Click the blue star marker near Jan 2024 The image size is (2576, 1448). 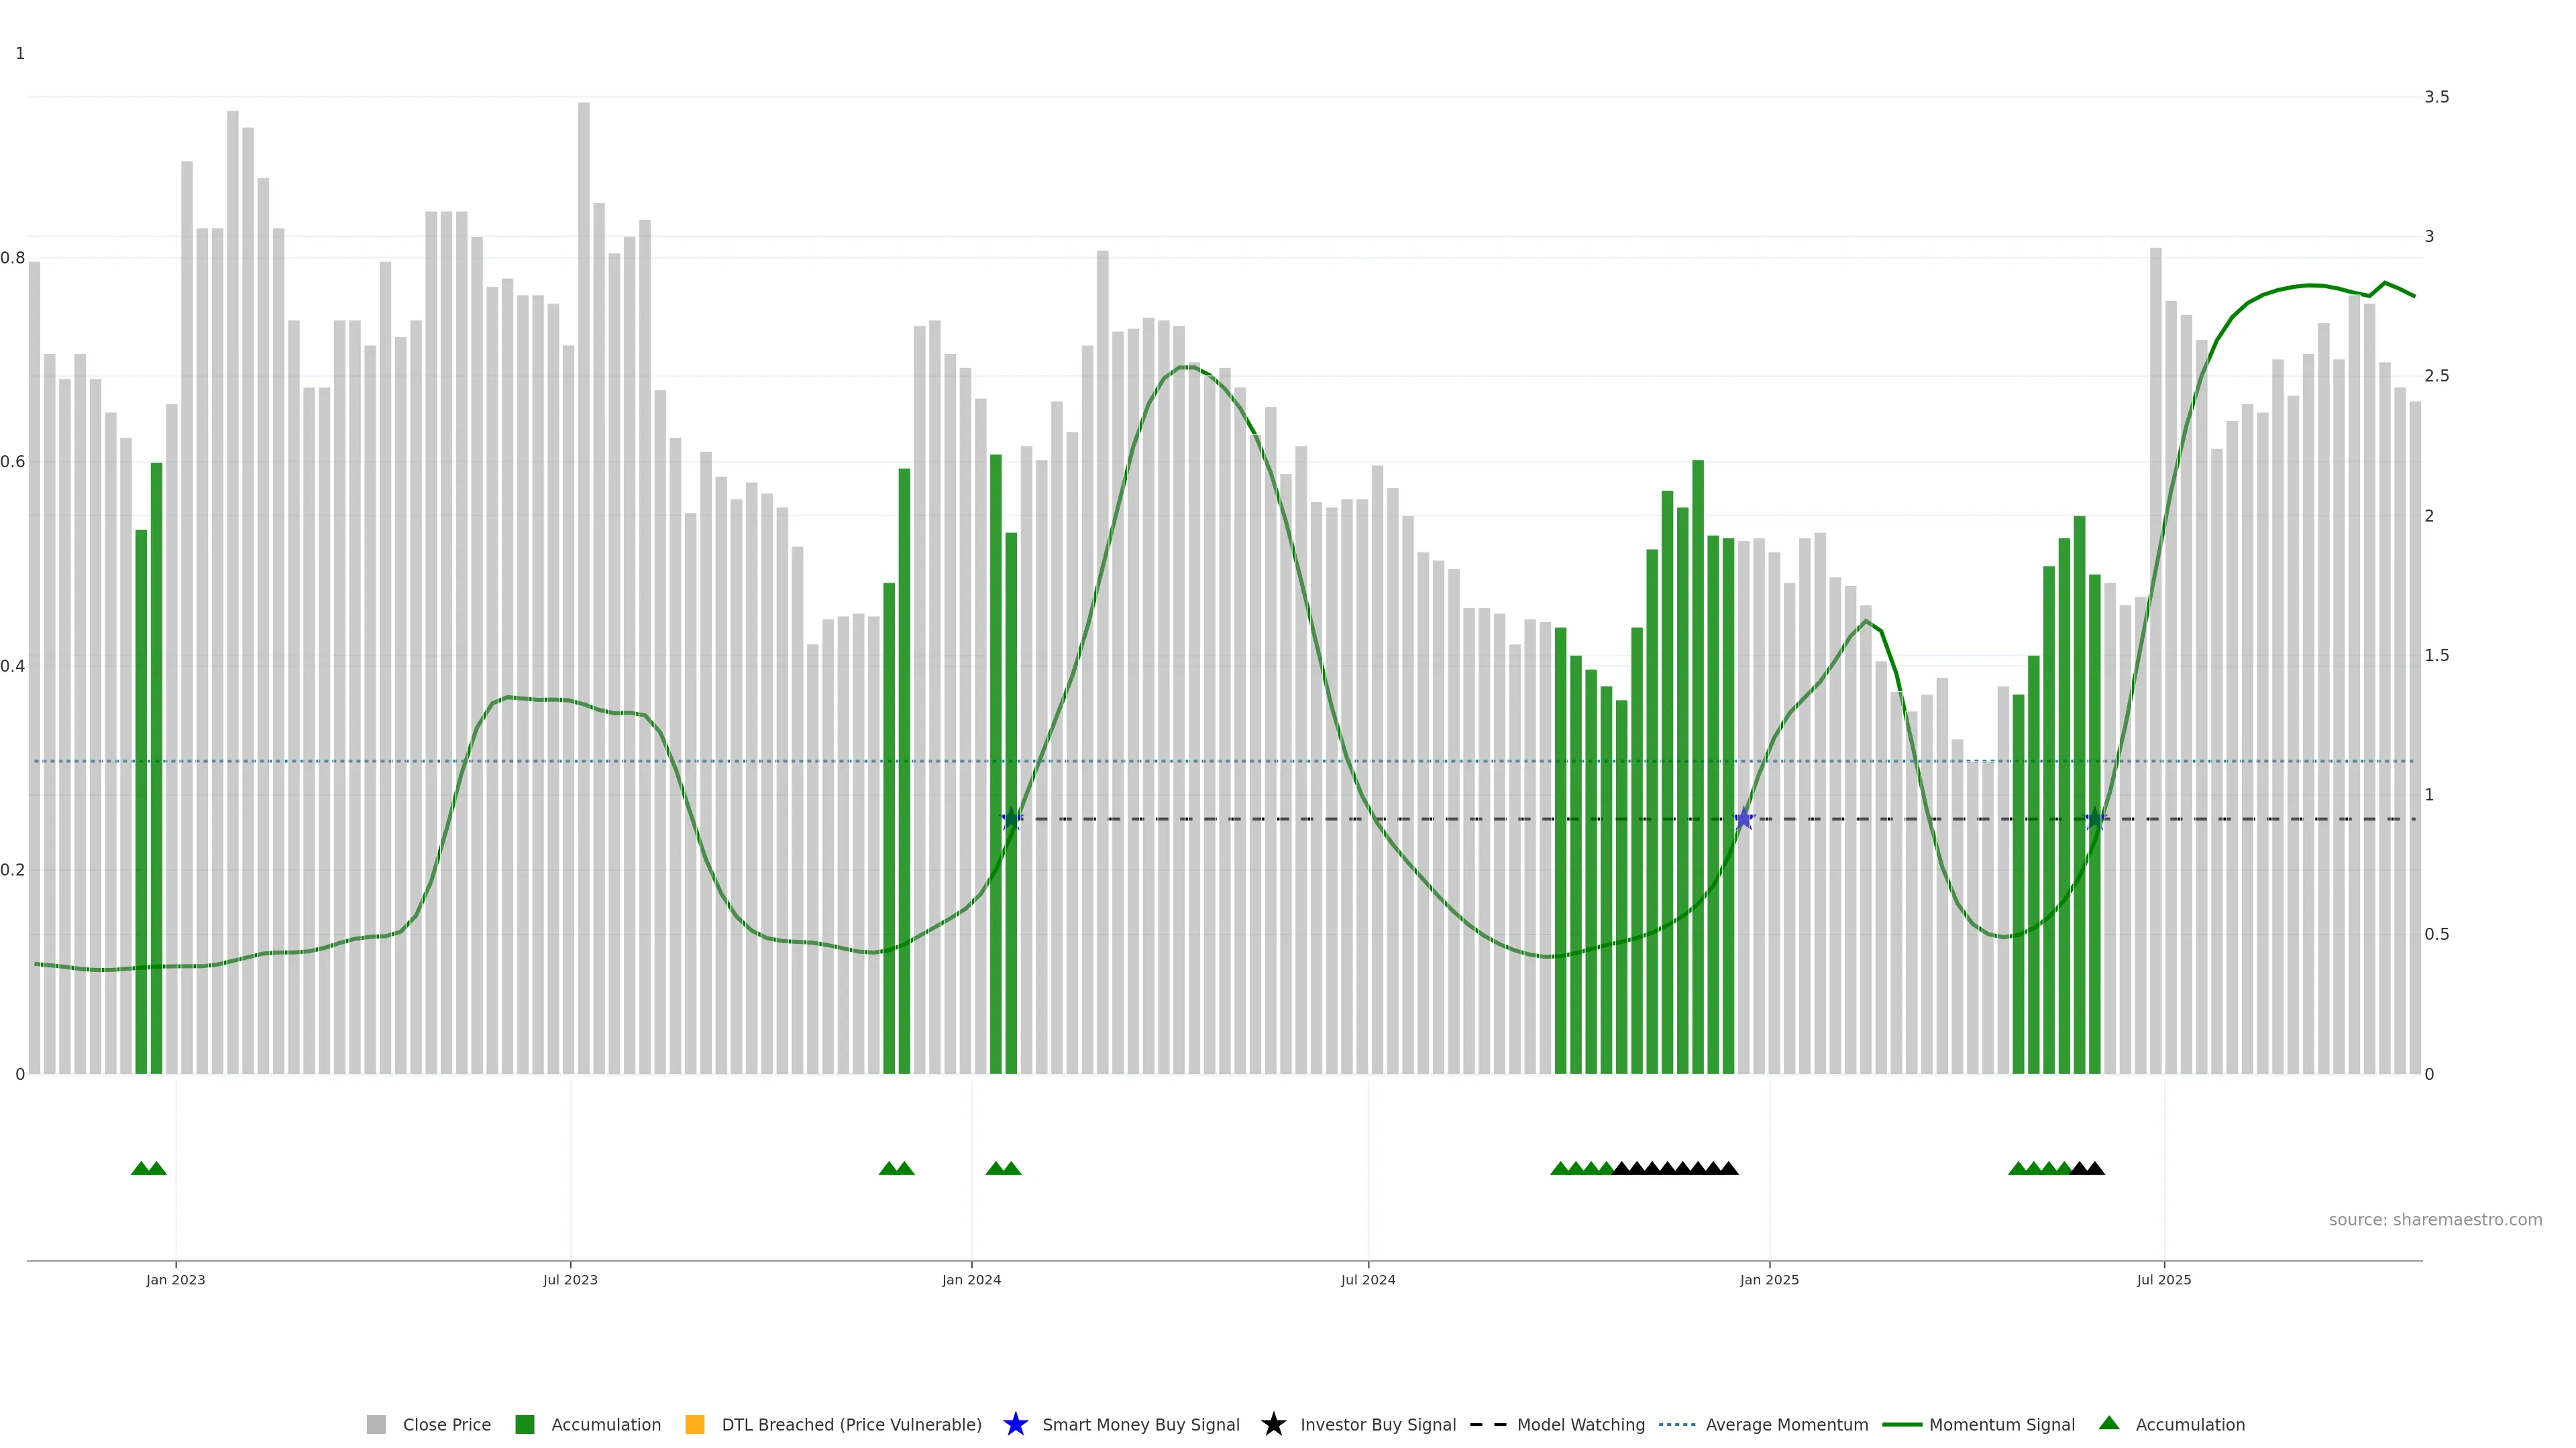(x=1012, y=819)
